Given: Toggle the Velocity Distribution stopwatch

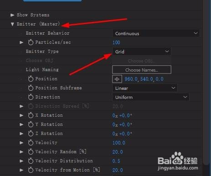Looking at the screenshot, I should click(x=31, y=161).
